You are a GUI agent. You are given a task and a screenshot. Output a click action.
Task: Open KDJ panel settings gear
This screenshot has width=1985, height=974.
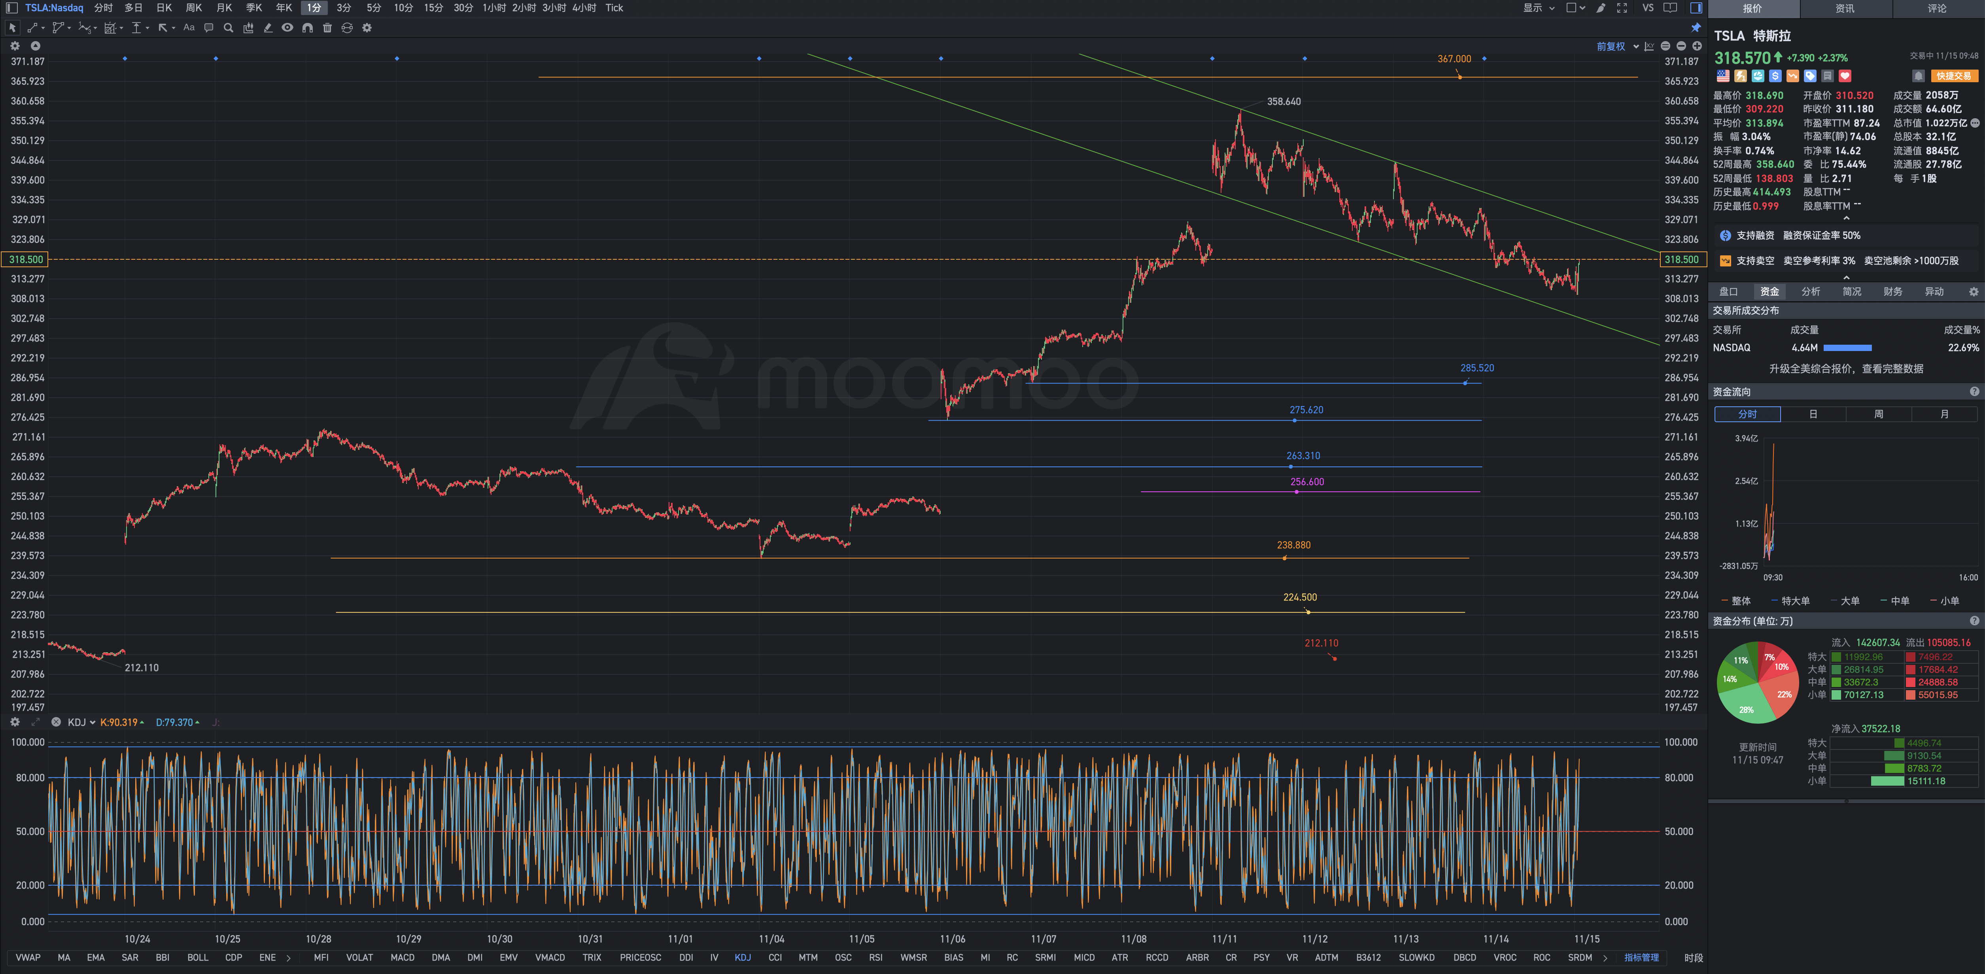(x=15, y=722)
